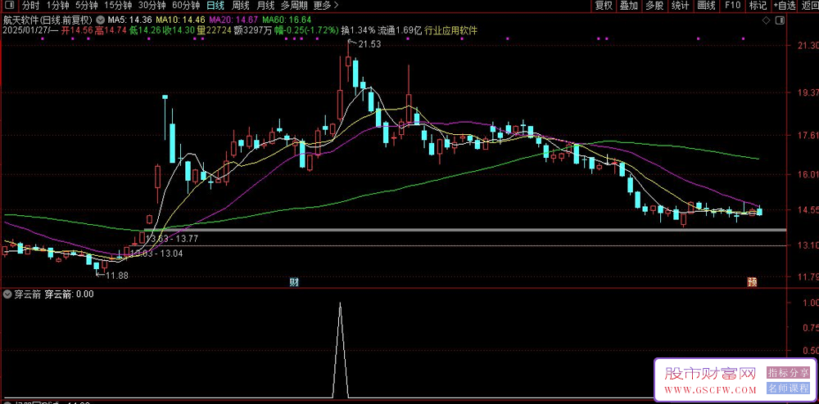Click the 标记 mark button

(758, 6)
